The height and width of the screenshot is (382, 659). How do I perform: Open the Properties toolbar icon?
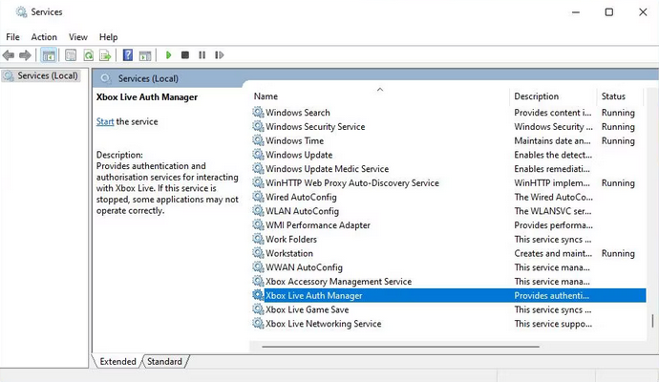pyautogui.click(x=71, y=55)
